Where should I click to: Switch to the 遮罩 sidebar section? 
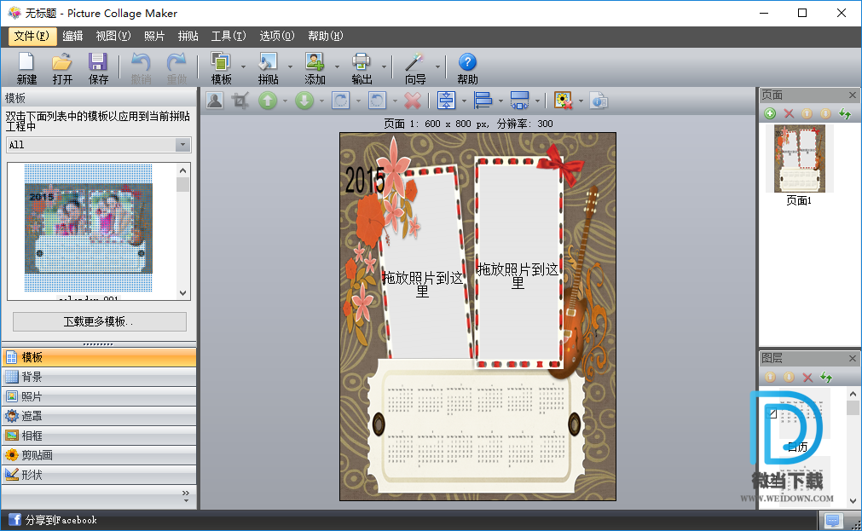point(99,416)
